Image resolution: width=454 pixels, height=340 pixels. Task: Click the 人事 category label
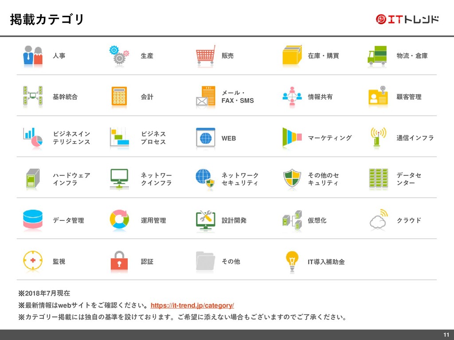click(x=59, y=55)
